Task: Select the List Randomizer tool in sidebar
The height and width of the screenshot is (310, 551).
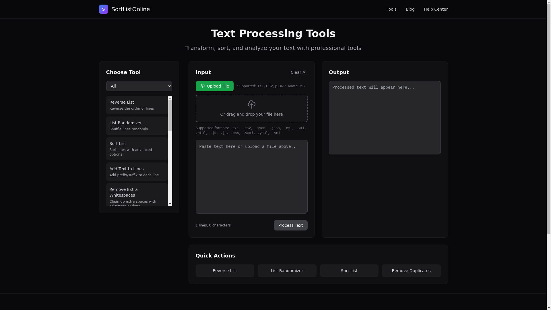Action: coord(137,126)
